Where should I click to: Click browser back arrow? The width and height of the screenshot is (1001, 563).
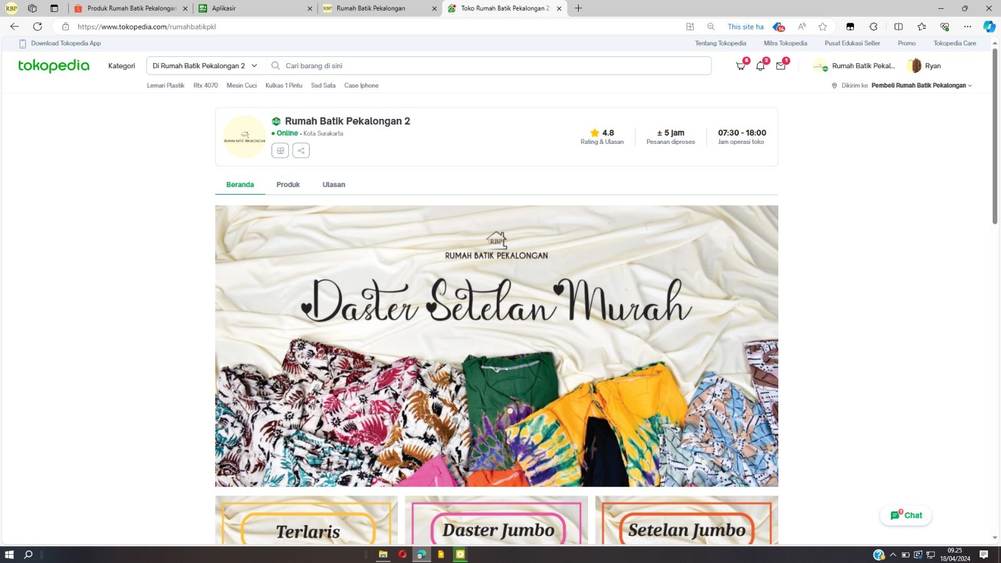click(14, 26)
